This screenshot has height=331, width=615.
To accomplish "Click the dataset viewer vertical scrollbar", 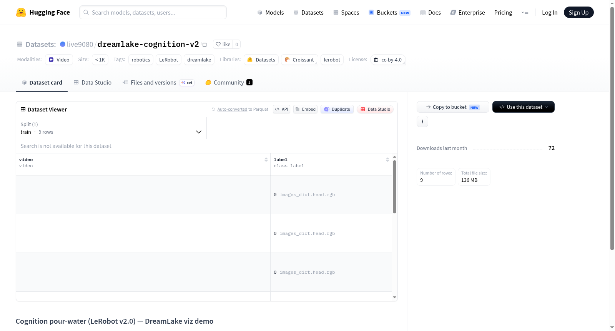I will click(394, 186).
